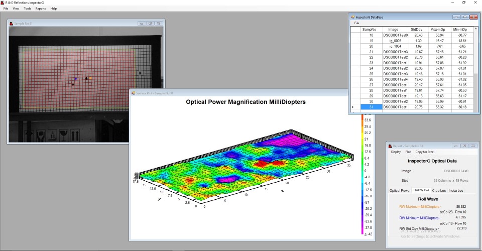Click the Sample No 31 window icon
Image resolution: width=482 pixels, height=251 pixels.
(11, 23)
